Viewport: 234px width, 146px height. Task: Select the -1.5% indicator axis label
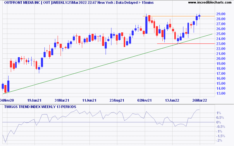point(221,136)
